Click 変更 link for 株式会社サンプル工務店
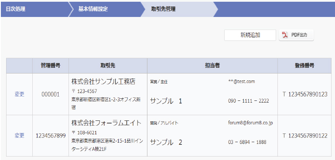The height and width of the screenshot is (160, 335). click(x=20, y=94)
